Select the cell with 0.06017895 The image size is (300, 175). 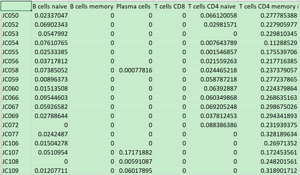(x=134, y=171)
